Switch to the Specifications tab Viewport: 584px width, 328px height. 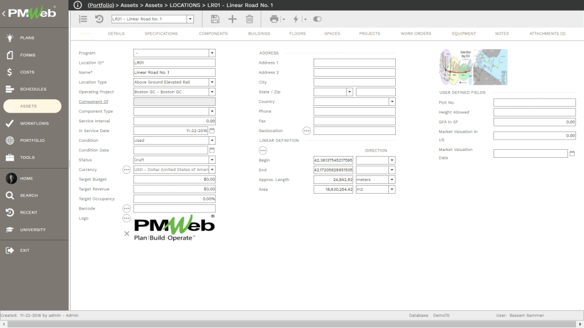(161, 34)
